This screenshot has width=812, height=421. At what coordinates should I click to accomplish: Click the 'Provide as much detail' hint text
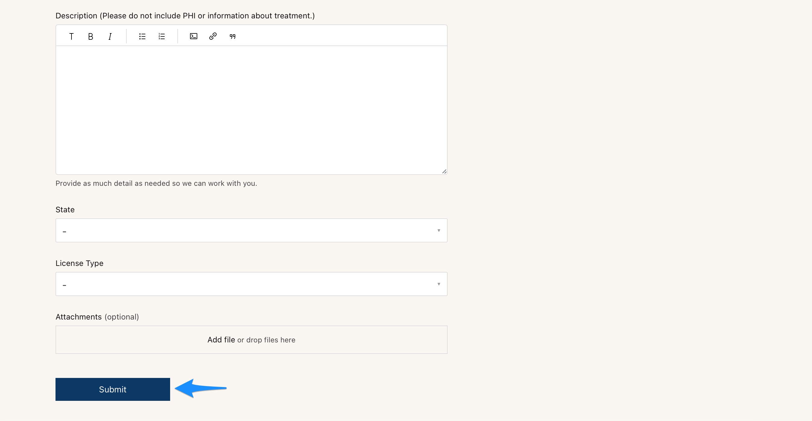pyautogui.click(x=156, y=183)
